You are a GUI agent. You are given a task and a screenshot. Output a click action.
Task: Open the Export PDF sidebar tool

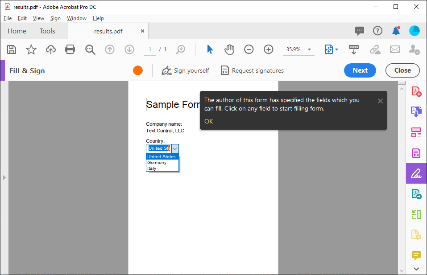click(x=416, y=194)
